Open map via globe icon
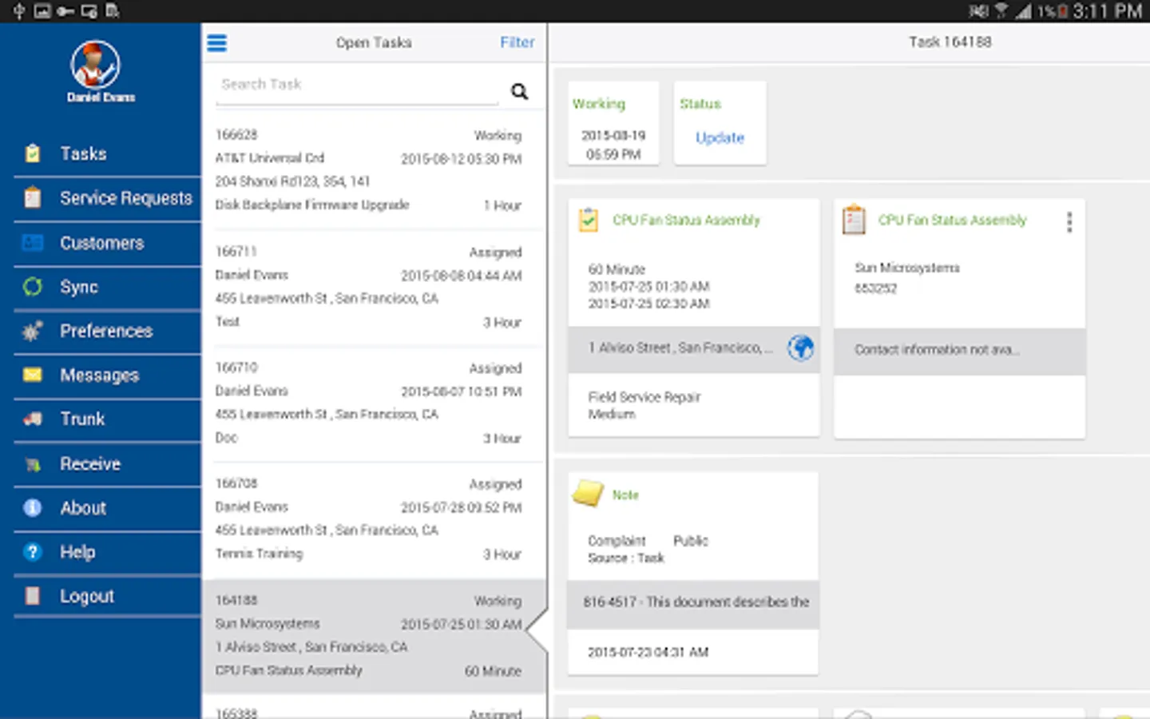Image resolution: width=1150 pixels, height=719 pixels. pyautogui.click(x=801, y=348)
